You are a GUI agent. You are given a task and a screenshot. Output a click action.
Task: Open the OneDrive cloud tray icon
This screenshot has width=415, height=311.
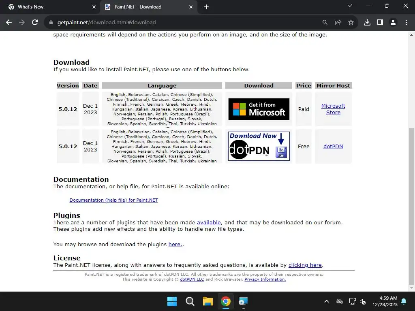[340, 301]
